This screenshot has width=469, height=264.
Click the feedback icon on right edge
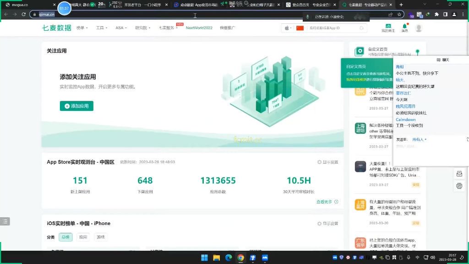point(459,174)
